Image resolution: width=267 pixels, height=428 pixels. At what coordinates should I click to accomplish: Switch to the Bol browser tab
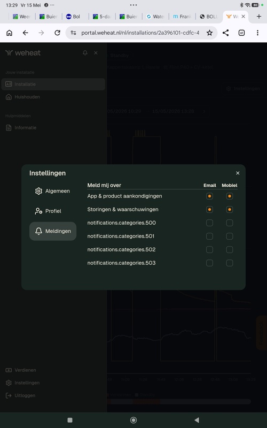click(x=74, y=17)
